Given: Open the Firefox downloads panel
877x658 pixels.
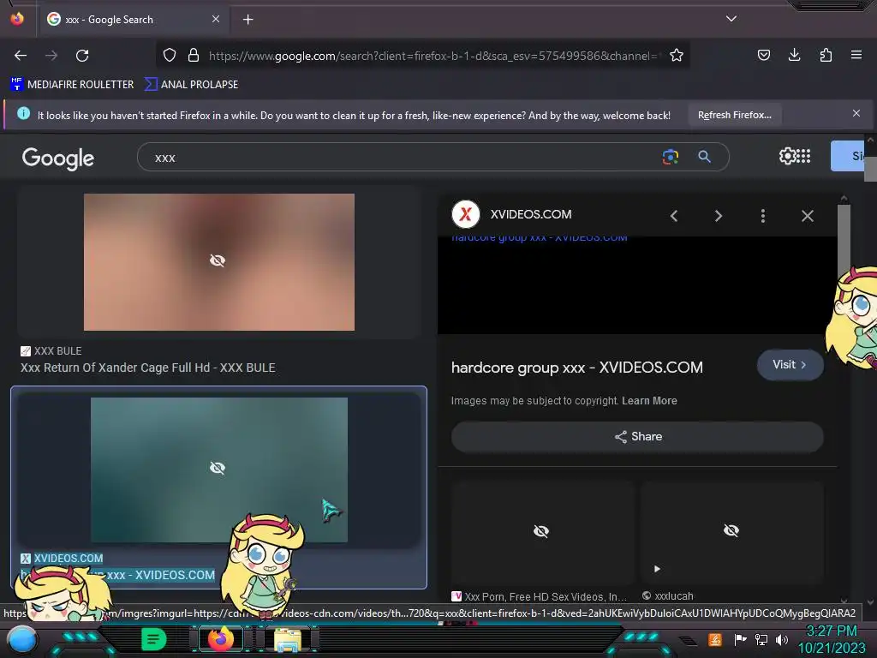Looking at the screenshot, I should [x=794, y=55].
